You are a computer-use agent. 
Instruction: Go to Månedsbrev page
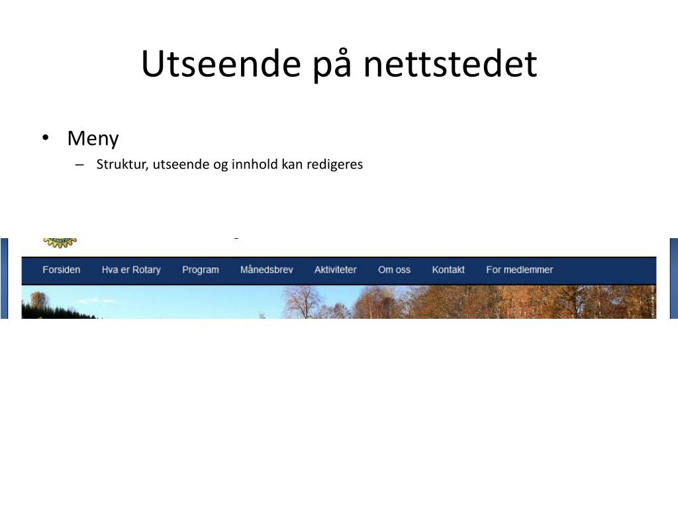click(x=267, y=270)
